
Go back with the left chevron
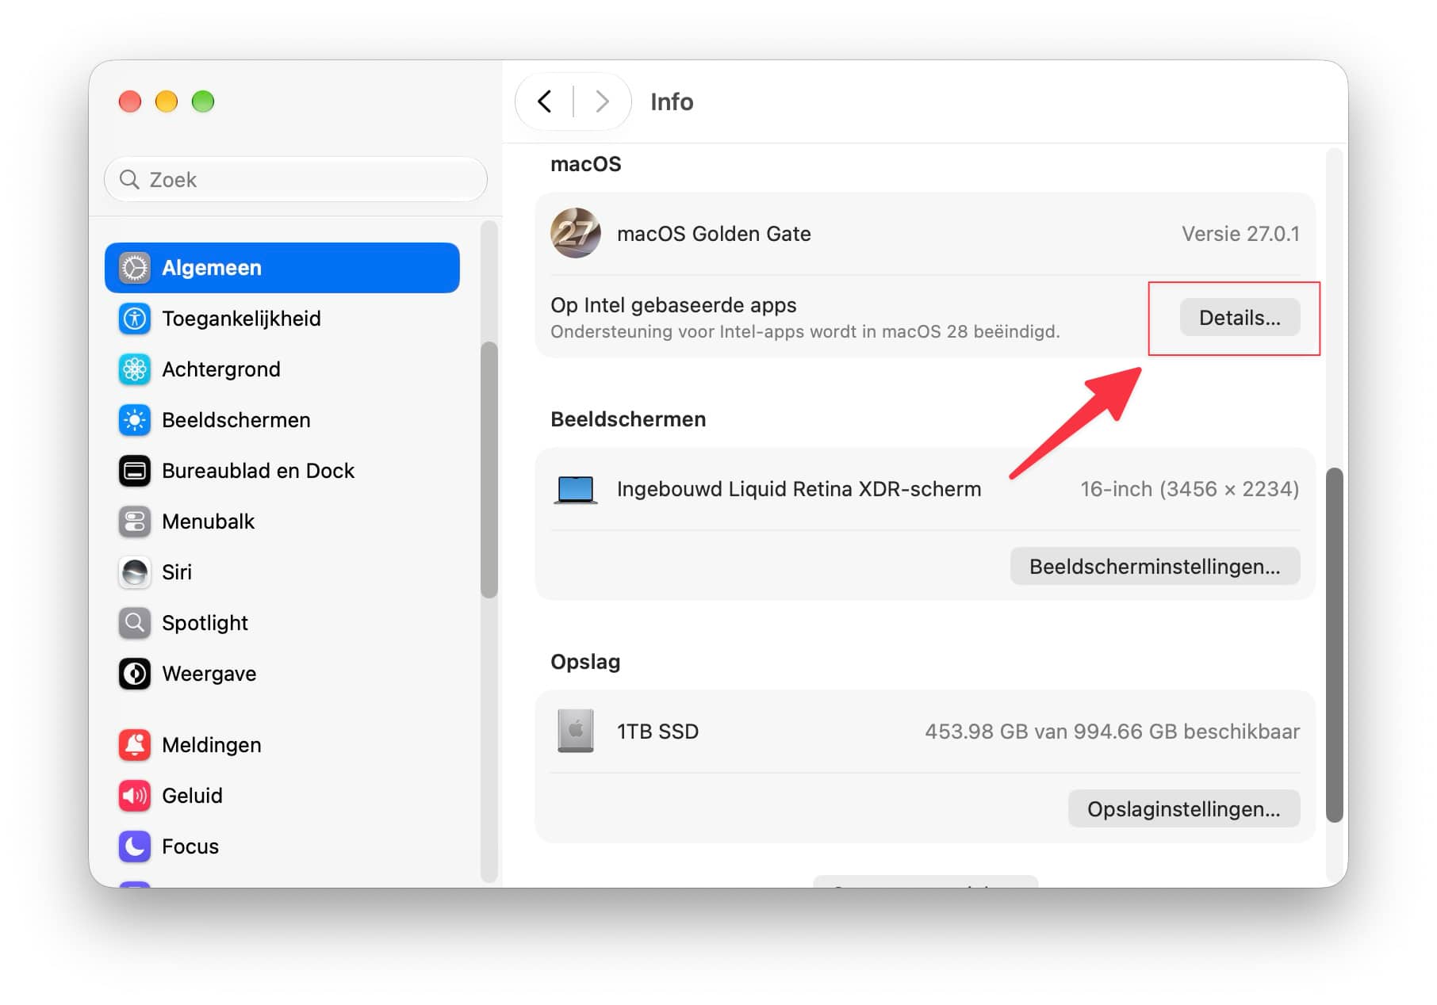(545, 101)
